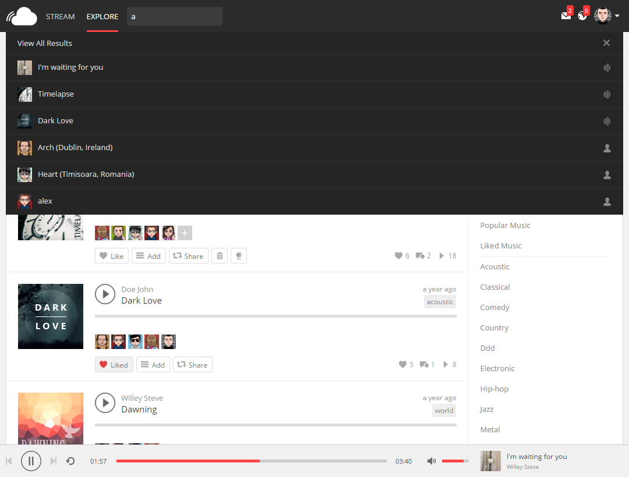Select the I'm waiting for you result
629x477 pixels.
pos(314,67)
